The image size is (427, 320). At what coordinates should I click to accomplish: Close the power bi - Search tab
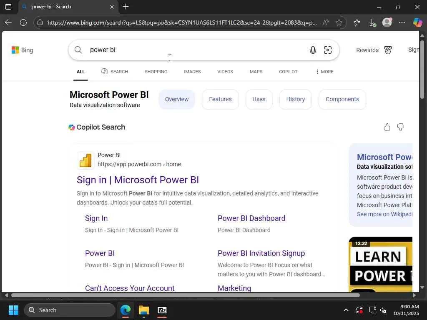click(112, 7)
